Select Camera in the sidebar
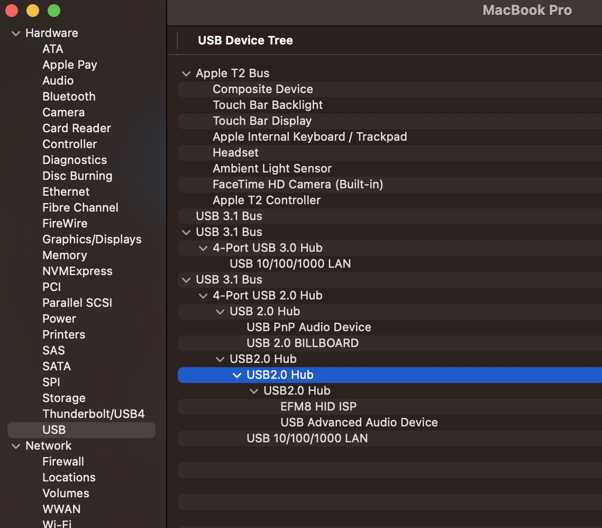This screenshot has width=602, height=528. pos(63,112)
